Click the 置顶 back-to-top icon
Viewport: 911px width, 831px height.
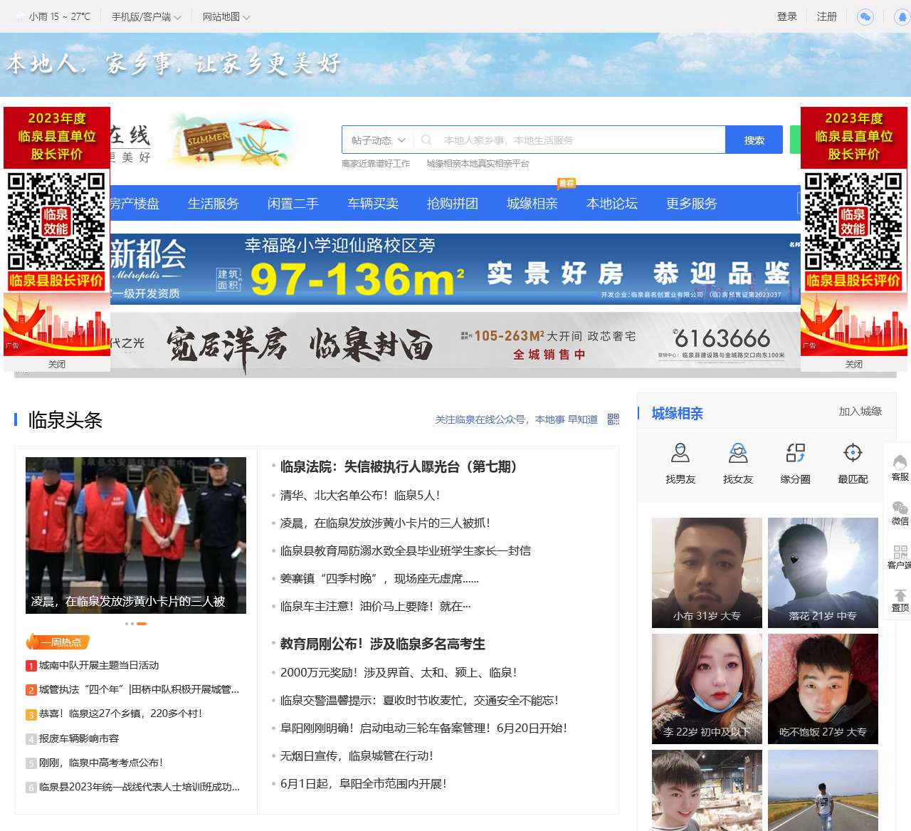tap(900, 600)
